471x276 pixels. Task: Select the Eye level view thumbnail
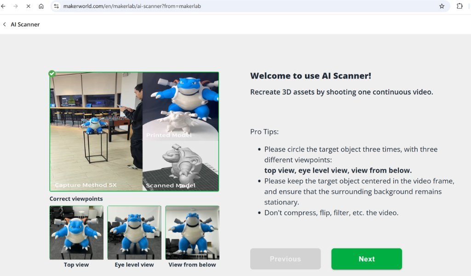point(134,232)
